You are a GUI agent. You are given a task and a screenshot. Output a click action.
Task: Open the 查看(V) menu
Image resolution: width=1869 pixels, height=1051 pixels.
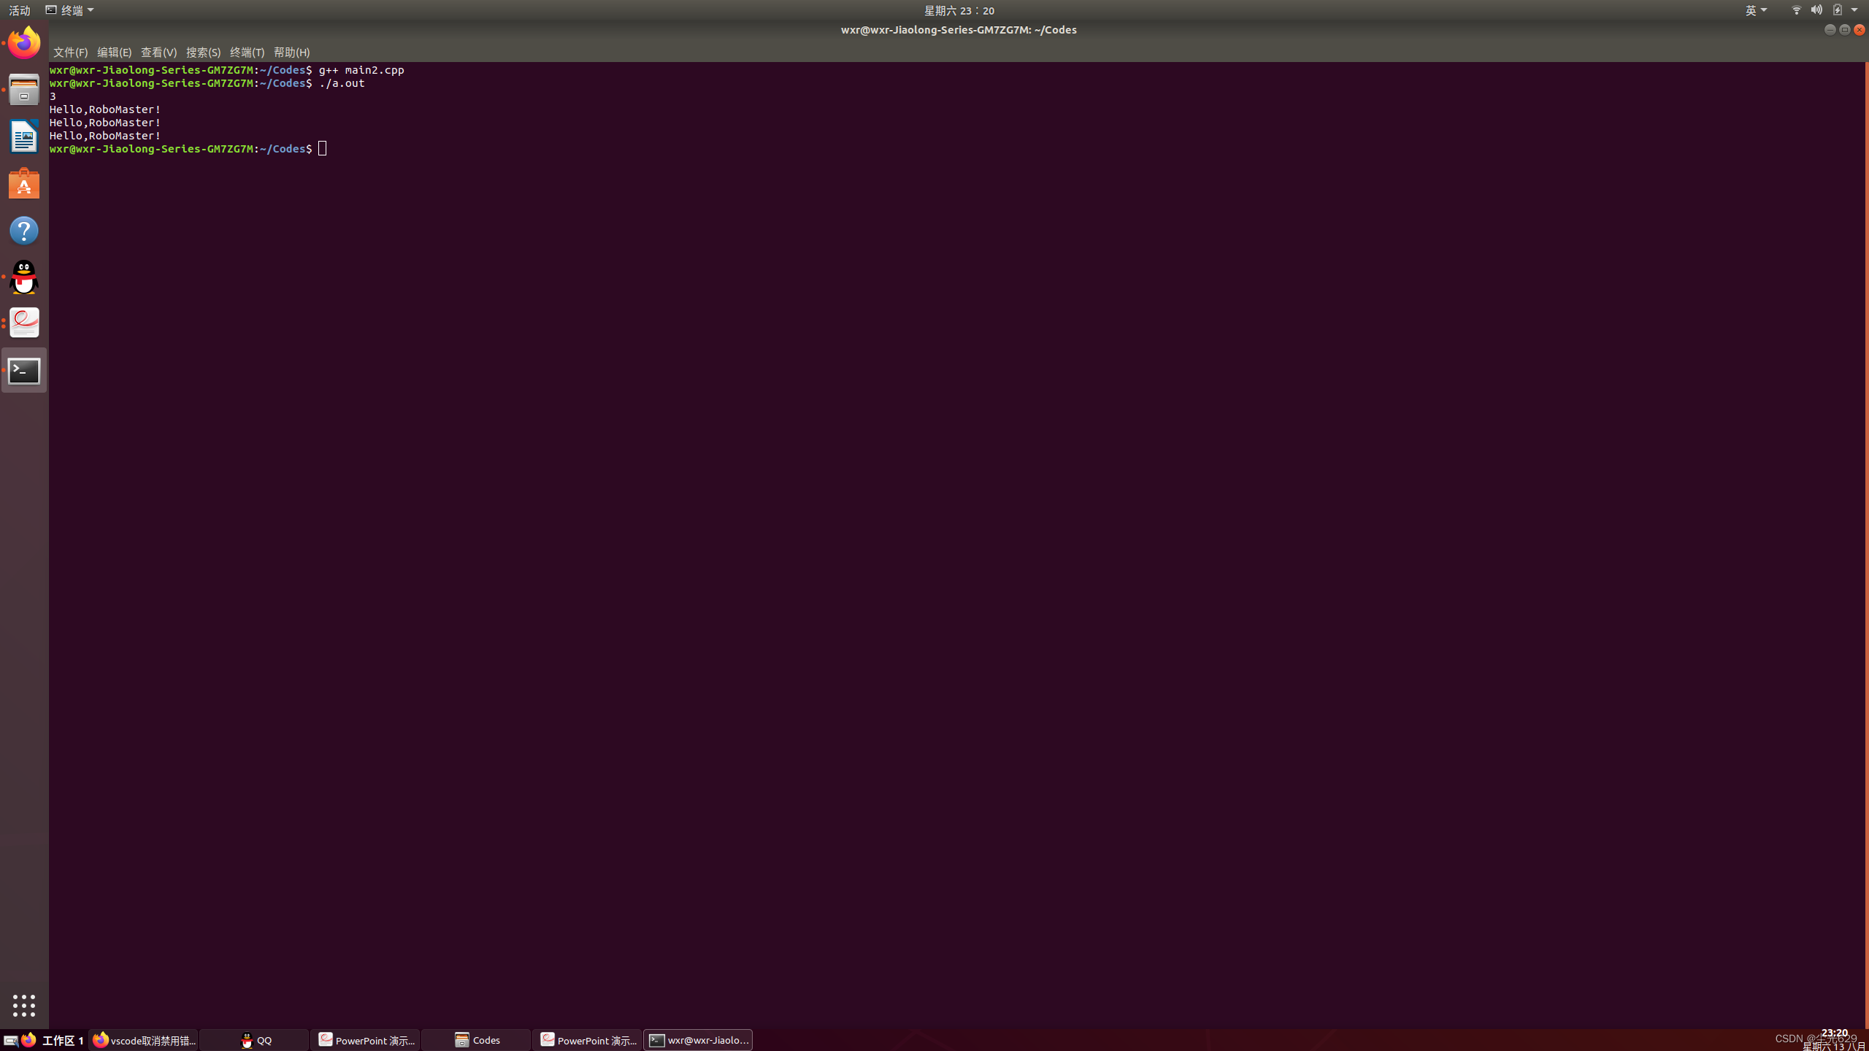point(158,53)
